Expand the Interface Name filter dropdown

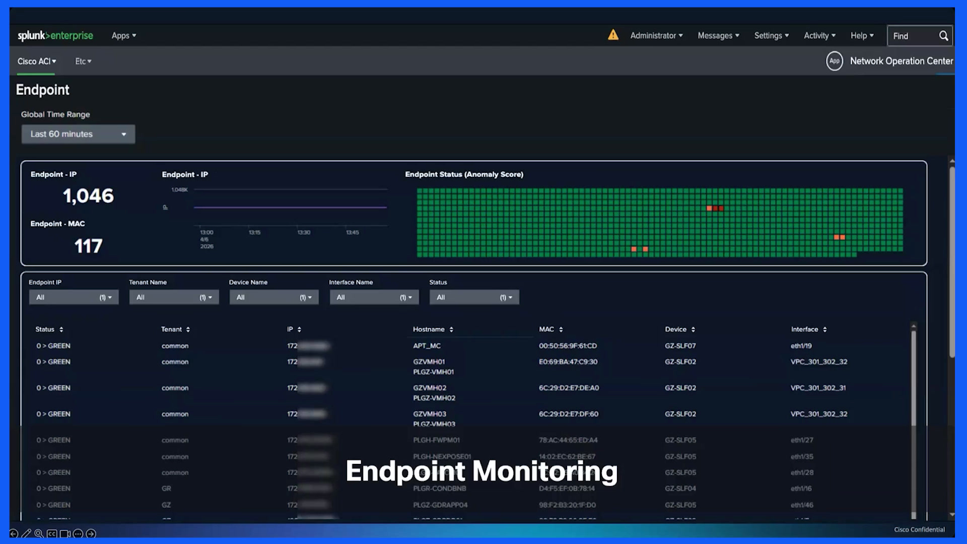pos(374,297)
